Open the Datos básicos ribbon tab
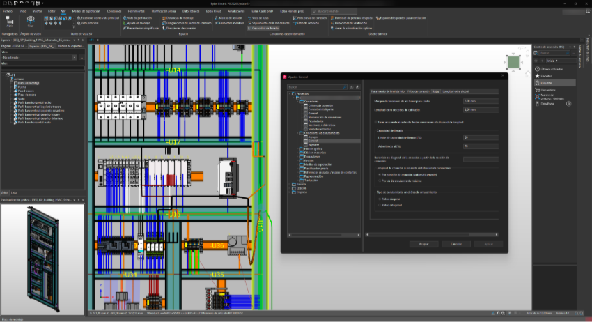 (x=191, y=11)
